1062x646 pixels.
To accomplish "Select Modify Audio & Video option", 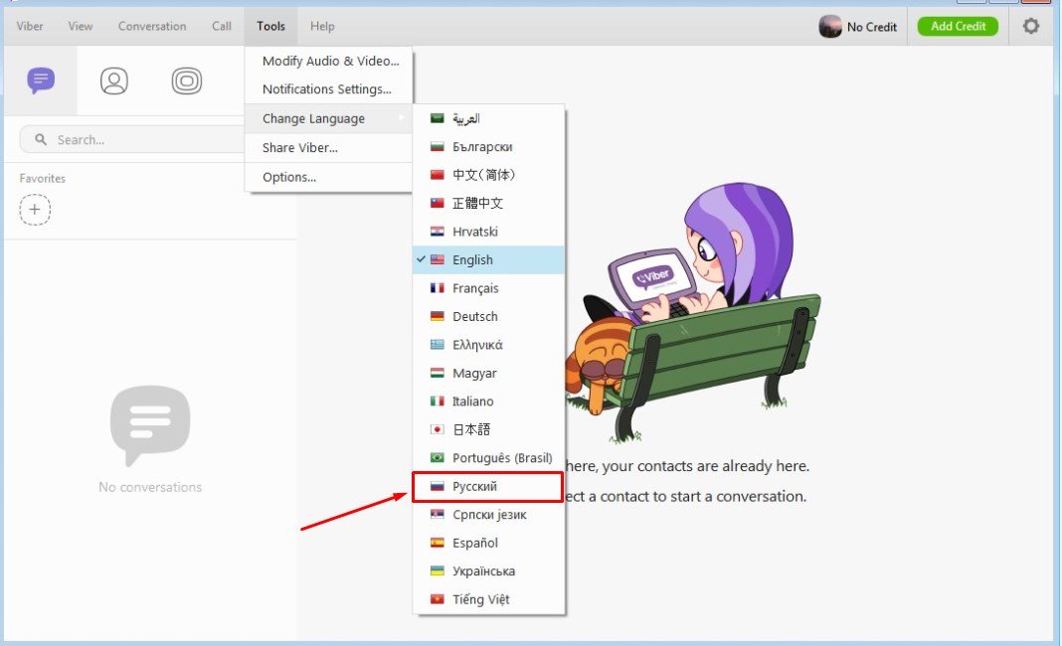I will (x=330, y=62).
